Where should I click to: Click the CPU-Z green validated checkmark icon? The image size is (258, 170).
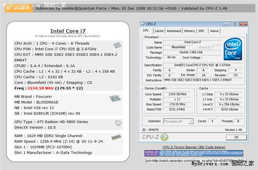[x=164, y=137]
